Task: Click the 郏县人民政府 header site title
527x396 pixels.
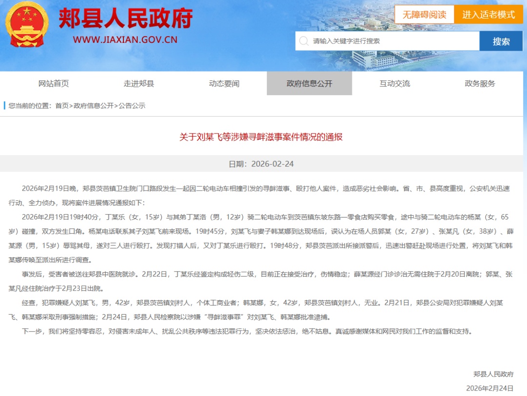Action: coord(125,19)
